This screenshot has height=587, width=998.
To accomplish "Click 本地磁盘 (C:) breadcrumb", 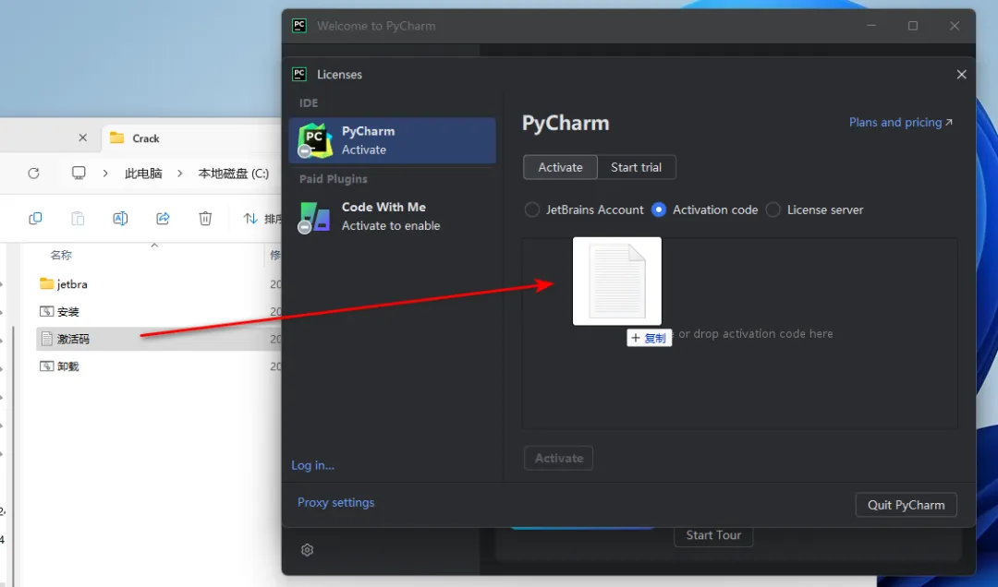I will coord(234,174).
